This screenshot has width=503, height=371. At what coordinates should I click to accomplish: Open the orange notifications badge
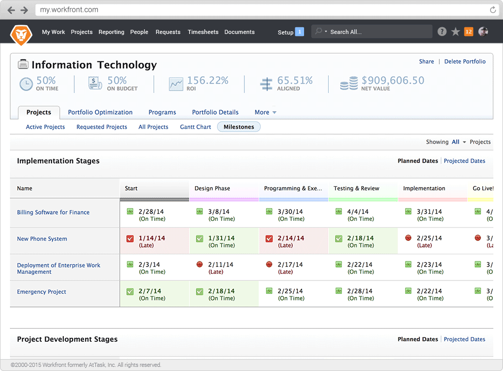pos(468,32)
